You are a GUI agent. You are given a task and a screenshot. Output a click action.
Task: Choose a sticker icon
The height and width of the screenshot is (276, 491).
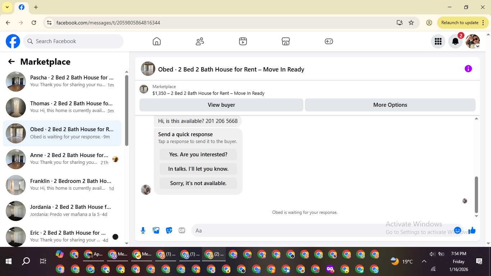[x=169, y=230]
